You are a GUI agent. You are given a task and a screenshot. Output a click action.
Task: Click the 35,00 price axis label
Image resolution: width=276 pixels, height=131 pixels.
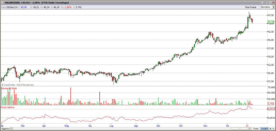point(271,56)
